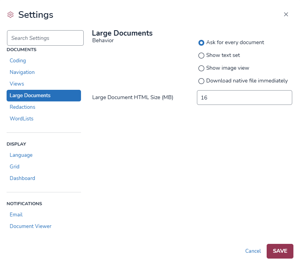This screenshot has height=264, width=300.
Task: Open Language display settings
Action: tap(21, 155)
